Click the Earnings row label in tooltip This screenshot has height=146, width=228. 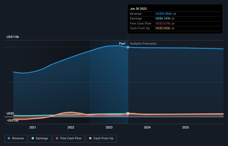point(136,18)
